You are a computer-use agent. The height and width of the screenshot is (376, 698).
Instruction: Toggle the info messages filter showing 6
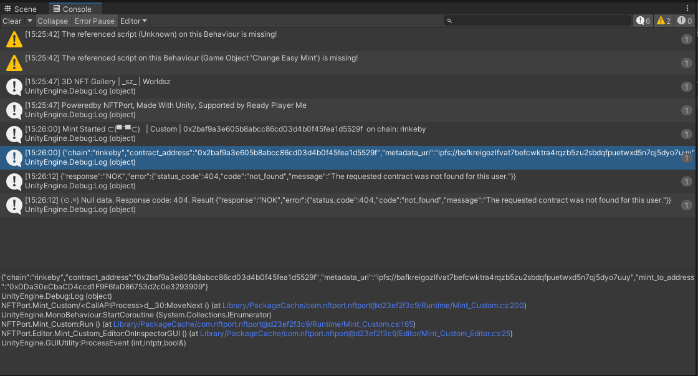click(642, 20)
